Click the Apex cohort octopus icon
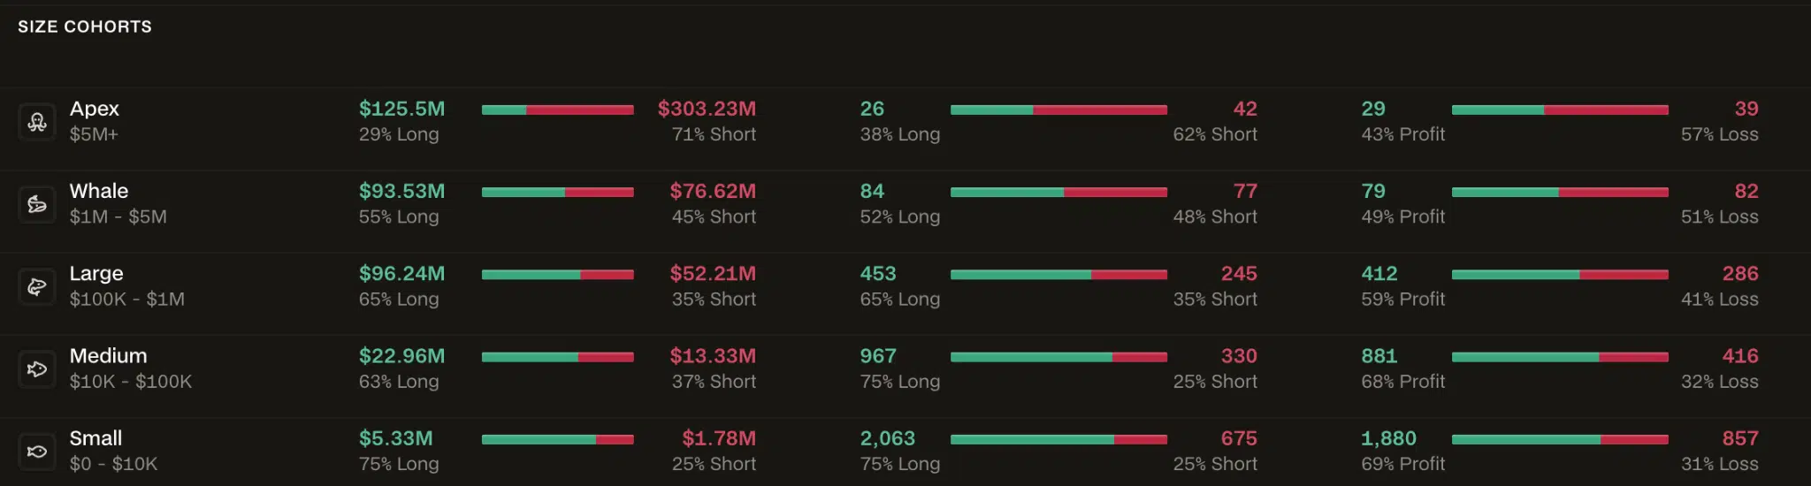1811x486 pixels. point(37,122)
